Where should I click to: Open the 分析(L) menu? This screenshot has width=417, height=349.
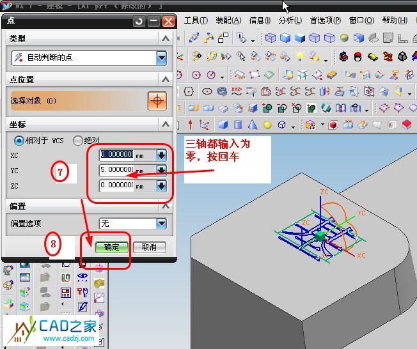pos(290,20)
